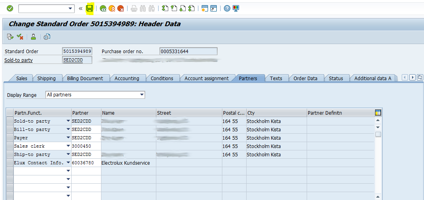Click the partner table vertical scrollbar

(378, 159)
